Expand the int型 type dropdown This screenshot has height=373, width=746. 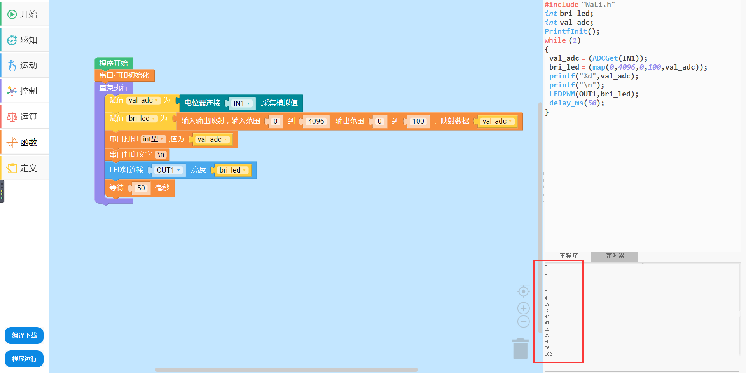point(162,139)
